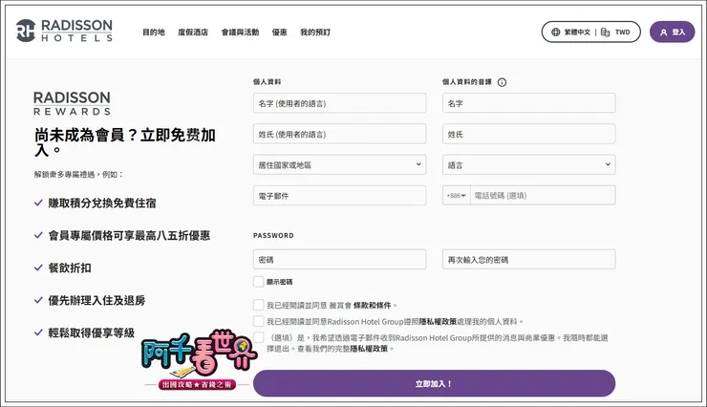The height and width of the screenshot is (407, 707).
Task: Click the 姓氏 (使用者的語言) input field
Action: [x=339, y=134]
